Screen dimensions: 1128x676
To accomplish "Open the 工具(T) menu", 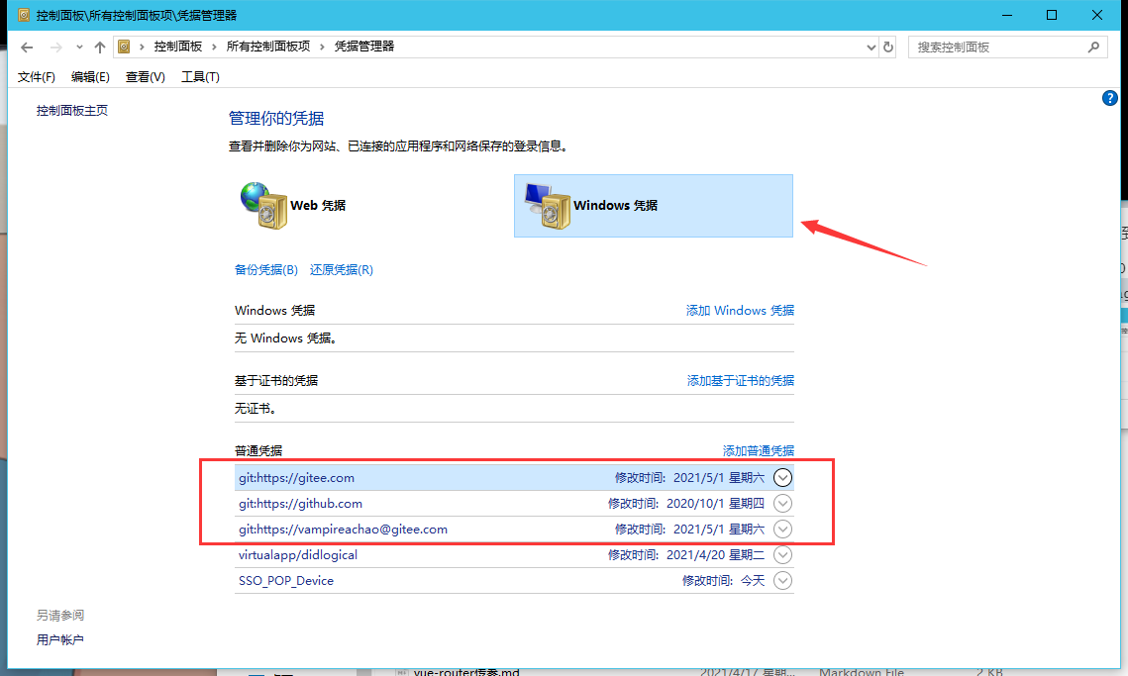I will click(200, 77).
